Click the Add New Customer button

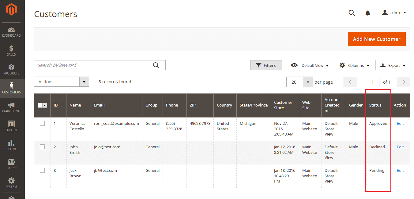click(377, 39)
